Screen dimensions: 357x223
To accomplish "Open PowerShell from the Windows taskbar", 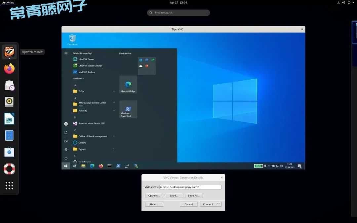I will click(118, 166).
